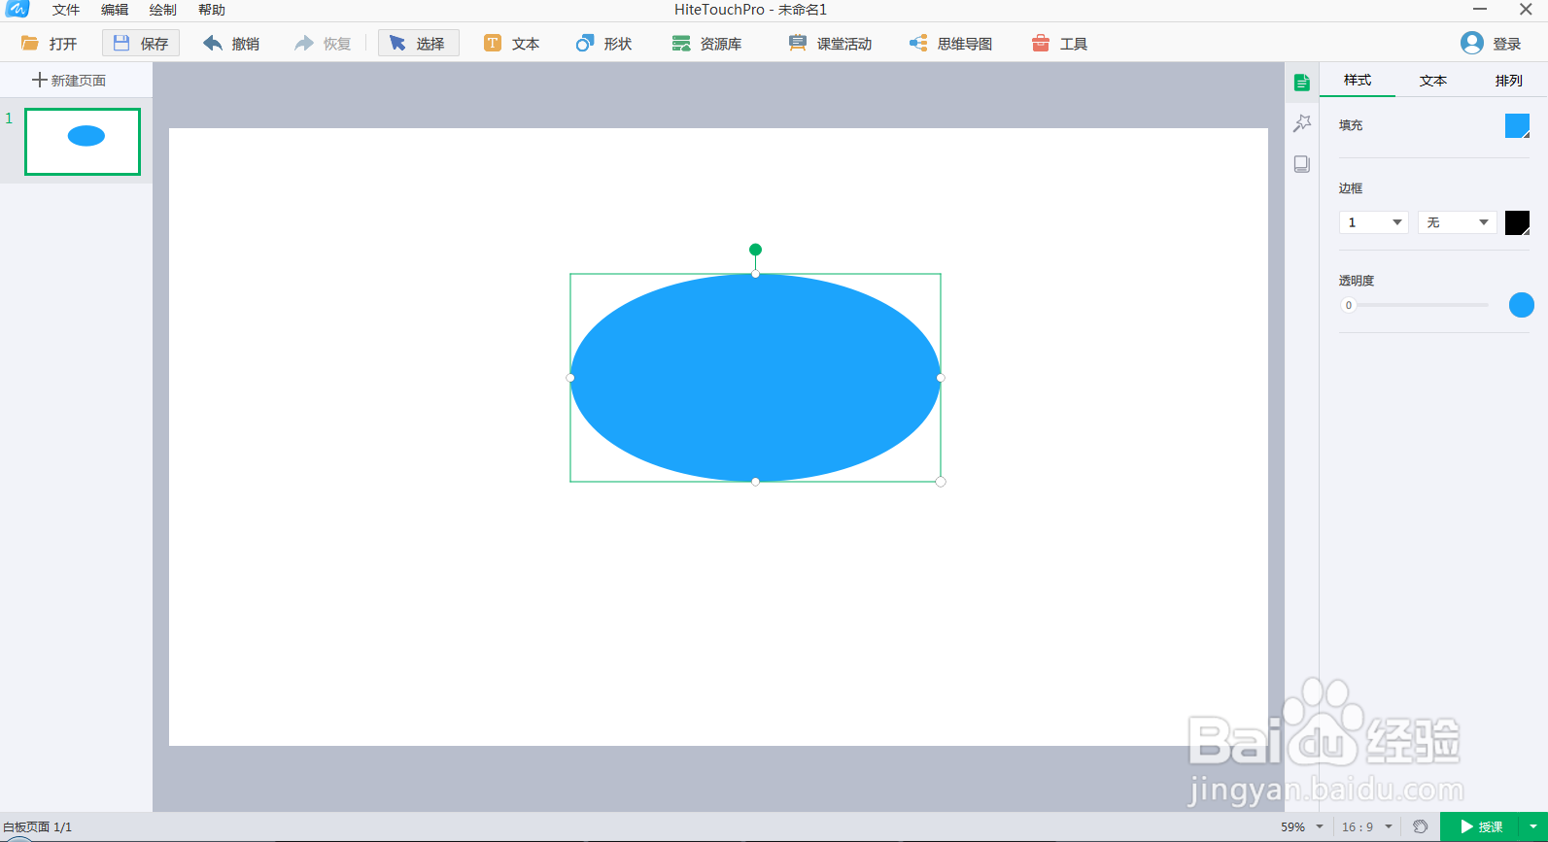Screen dimensions: 1548x842
Task: Open the 16:9 aspect ratio dropdown
Action: pyautogui.click(x=1366, y=826)
